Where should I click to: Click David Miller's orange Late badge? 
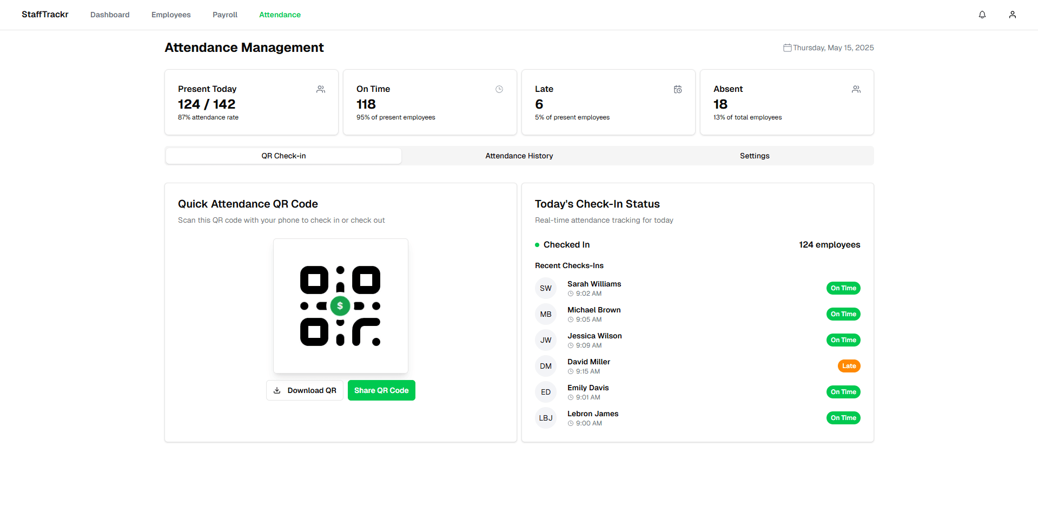pos(849,366)
